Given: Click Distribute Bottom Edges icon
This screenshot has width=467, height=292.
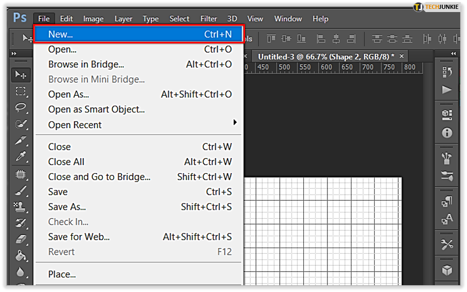Looking at the screenshot, I should [x=407, y=39].
